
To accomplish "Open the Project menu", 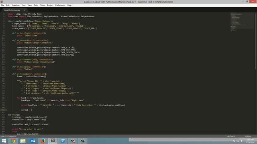I will [x=50, y=5].
